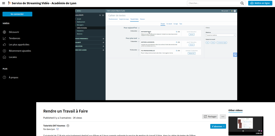Click the plus-circle icon for Récemment ajoutées
Image resolution: width=275 pixels, height=136 pixels.
pos(4,51)
